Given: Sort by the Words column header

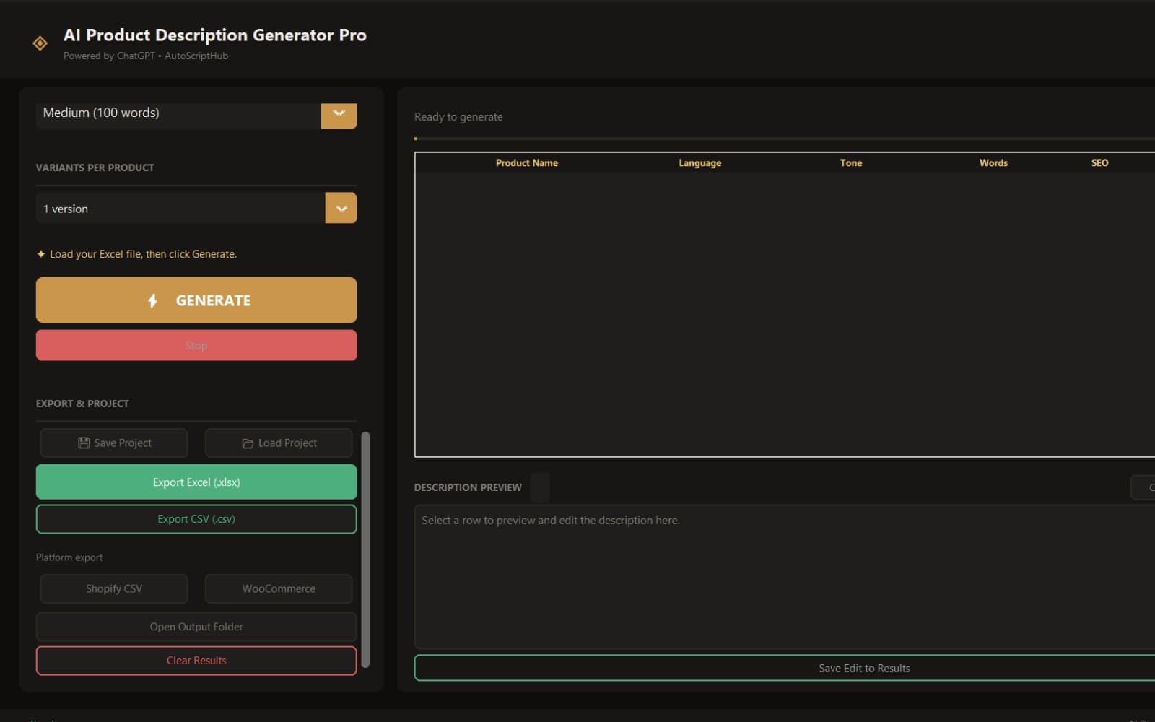Looking at the screenshot, I should [993, 163].
